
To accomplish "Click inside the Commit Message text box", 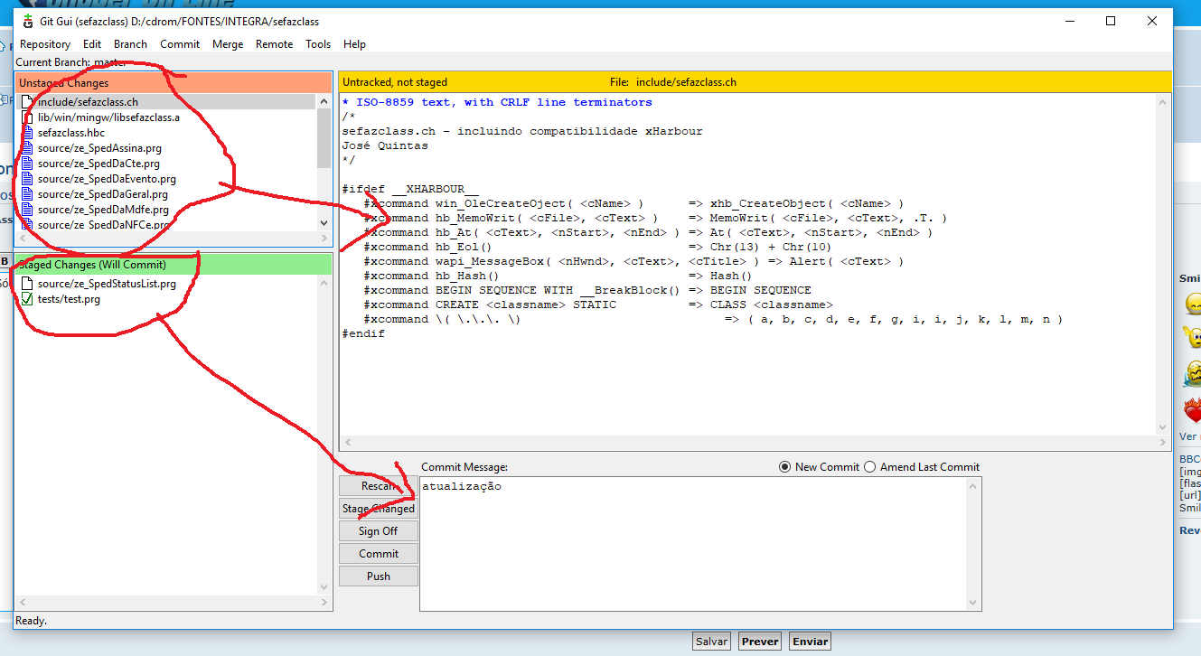I will pyautogui.click(x=696, y=542).
